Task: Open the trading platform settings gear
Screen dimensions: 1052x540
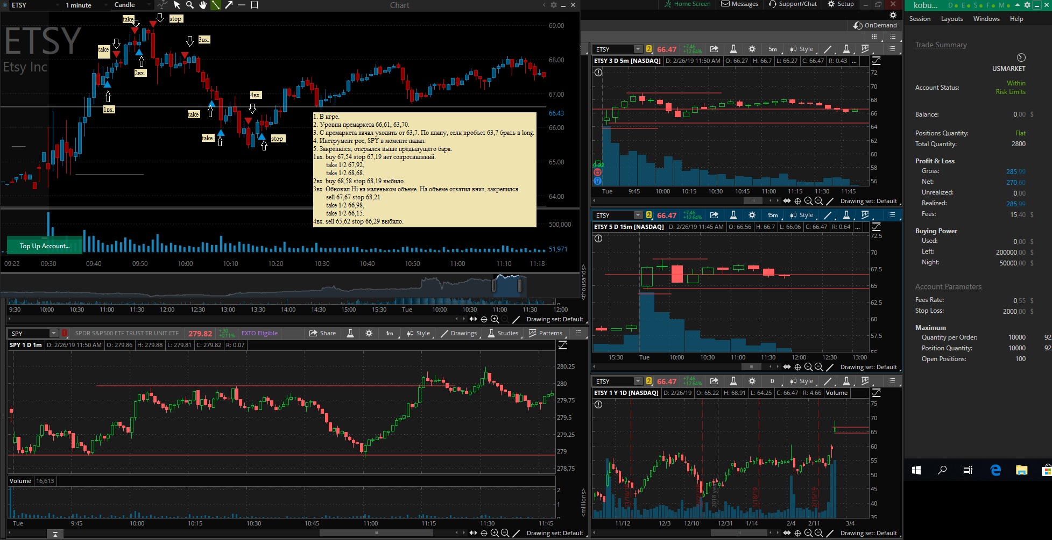Action: (1027, 5)
